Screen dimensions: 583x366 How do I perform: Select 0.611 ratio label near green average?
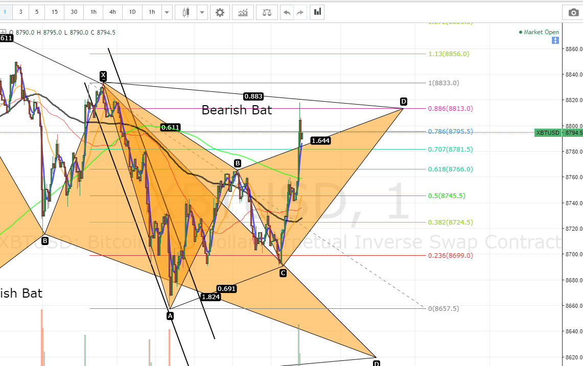[x=170, y=128]
